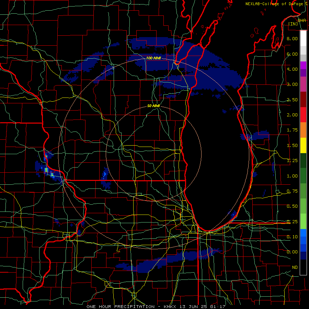This screenshot has height=309, width=309.
Task: Select the orange legend swatch near 1.75
Action: pyautogui.click(x=304, y=130)
